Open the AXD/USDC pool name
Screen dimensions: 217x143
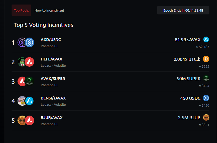tap(51, 40)
